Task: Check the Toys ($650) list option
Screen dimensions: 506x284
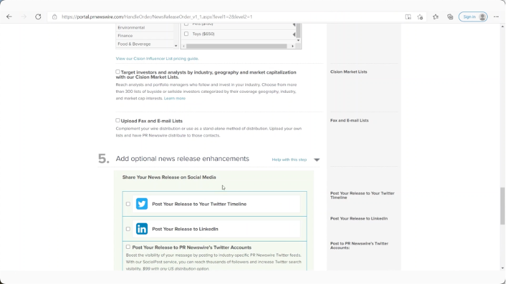Action: [186, 34]
